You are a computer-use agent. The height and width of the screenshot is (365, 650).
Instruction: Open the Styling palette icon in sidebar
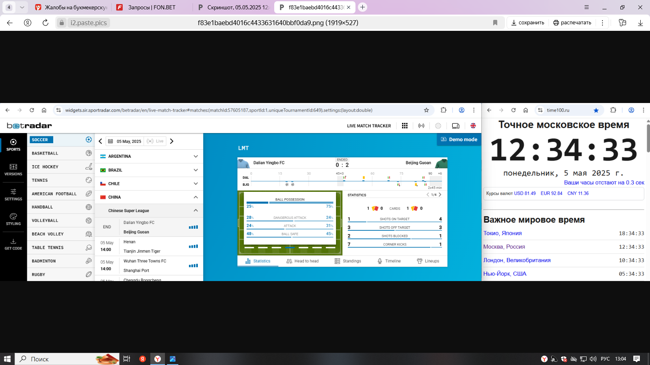click(13, 219)
